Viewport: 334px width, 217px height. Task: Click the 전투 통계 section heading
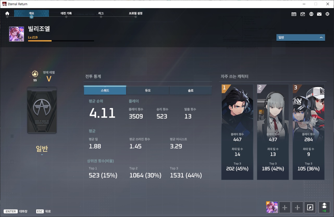click(x=93, y=76)
